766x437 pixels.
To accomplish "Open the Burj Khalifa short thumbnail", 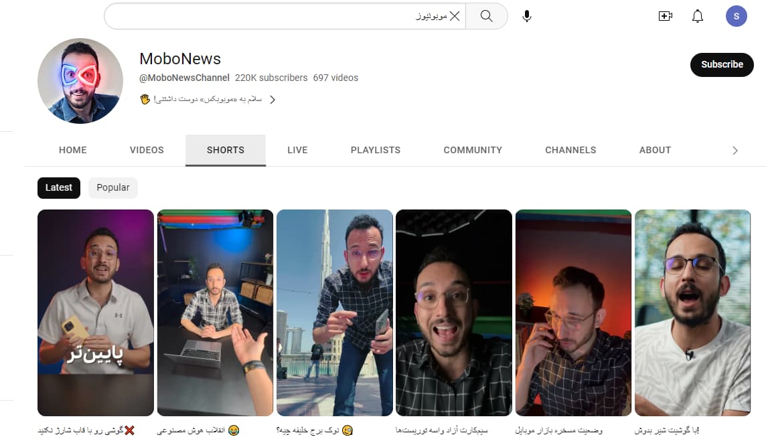I will [x=335, y=313].
